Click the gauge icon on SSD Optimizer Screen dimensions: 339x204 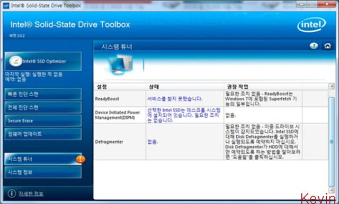pos(15,61)
